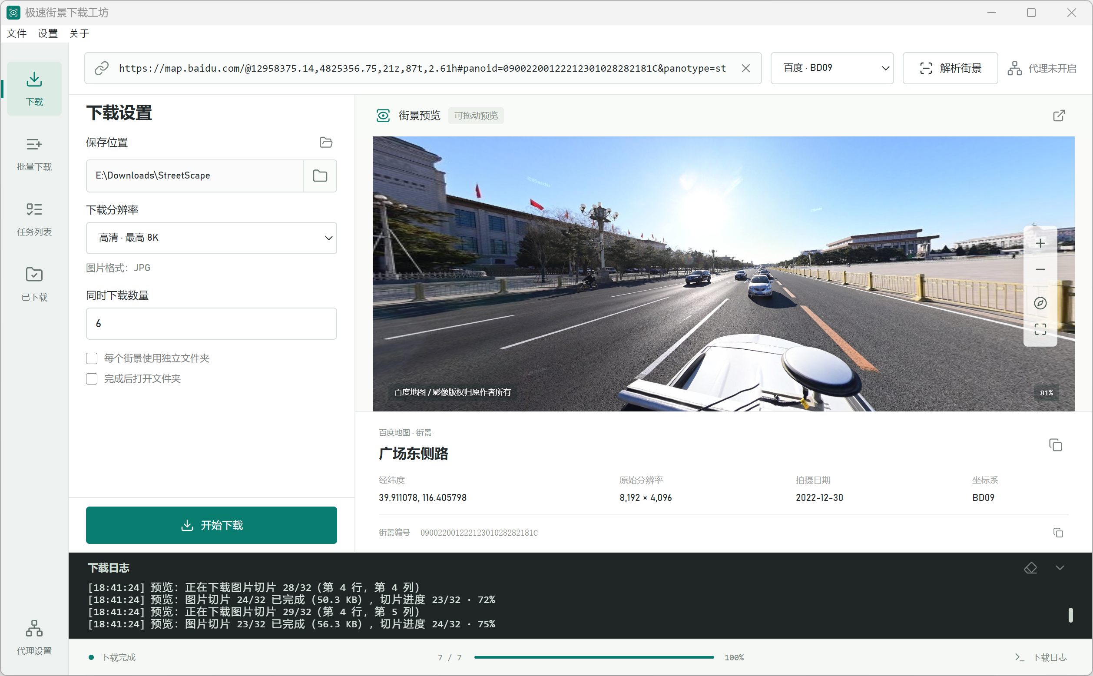The width and height of the screenshot is (1093, 676).
Task: Toggle fullscreen on the street view preview
Action: click(1040, 329)
